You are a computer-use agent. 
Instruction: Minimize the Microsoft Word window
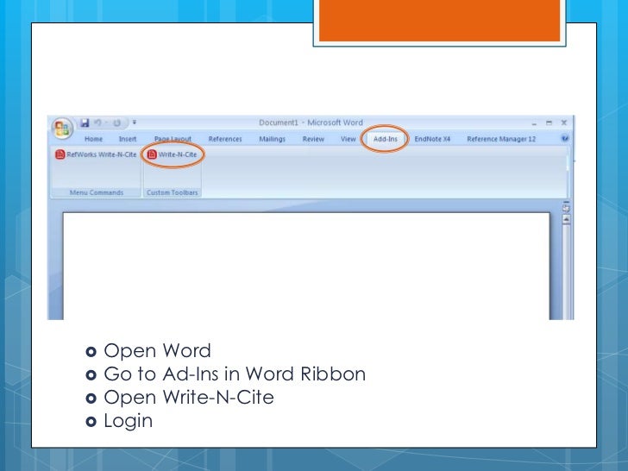click(x=534, y=123)
